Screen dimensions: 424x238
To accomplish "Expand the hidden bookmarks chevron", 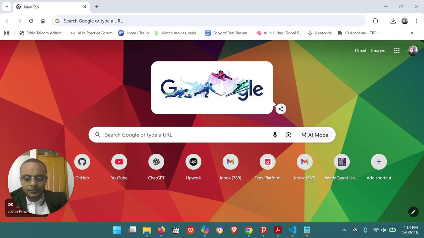I will [x=412, y=33].
